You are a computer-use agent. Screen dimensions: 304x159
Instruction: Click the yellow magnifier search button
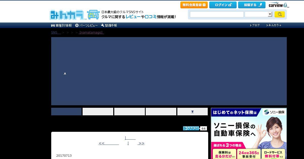pos(280,14)
